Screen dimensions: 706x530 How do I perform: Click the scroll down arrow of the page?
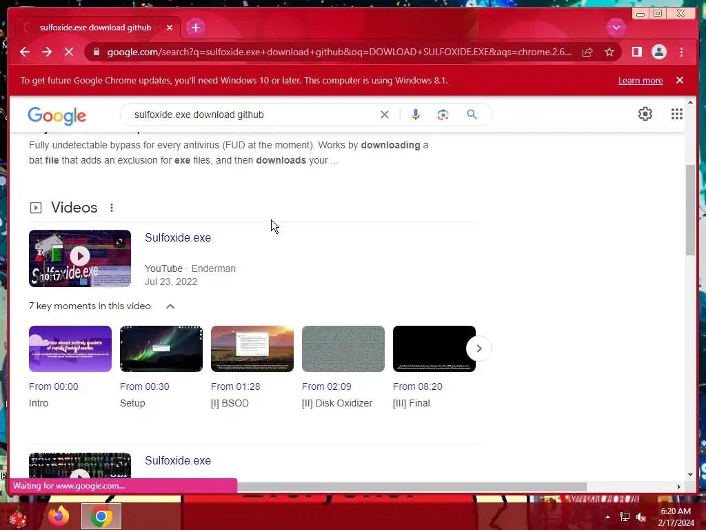(690, 475)
